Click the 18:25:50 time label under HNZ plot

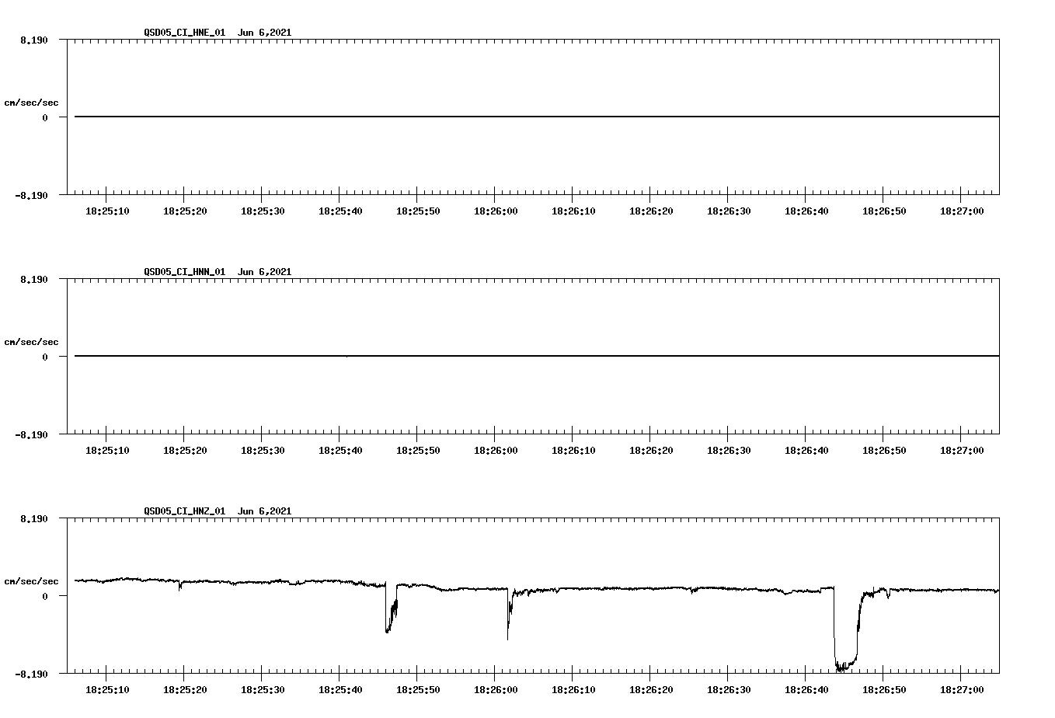click(x=418, y=689)
